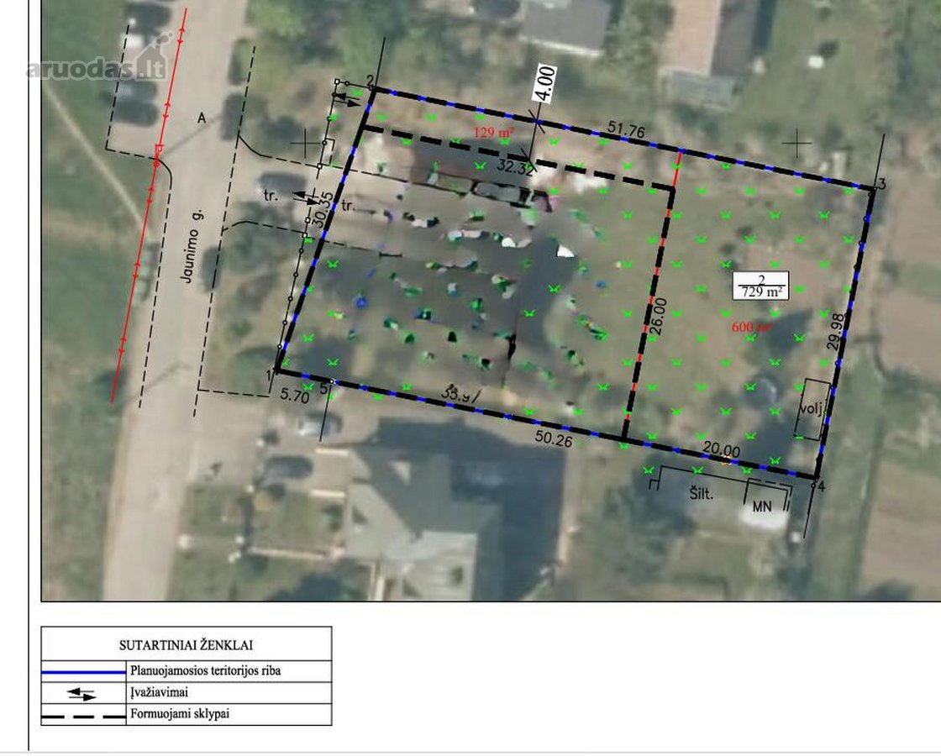Click the '30.35' west boundary dimension

click(323, 209)
